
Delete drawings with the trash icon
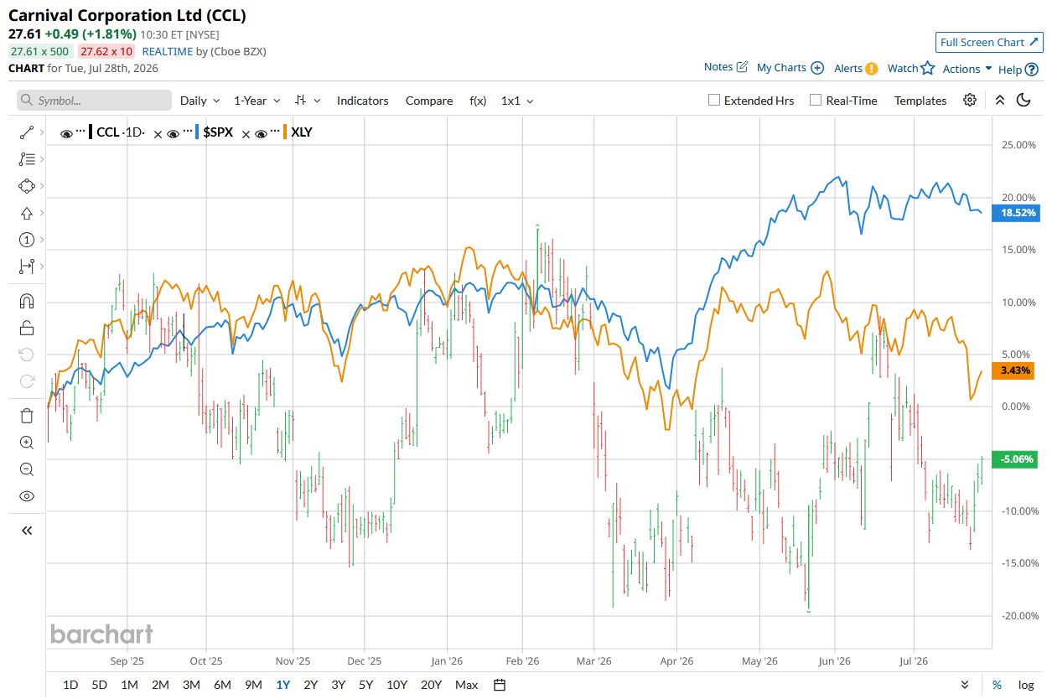(x=26, y=416)
